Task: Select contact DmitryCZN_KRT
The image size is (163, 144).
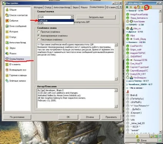Action: (138, 74)
